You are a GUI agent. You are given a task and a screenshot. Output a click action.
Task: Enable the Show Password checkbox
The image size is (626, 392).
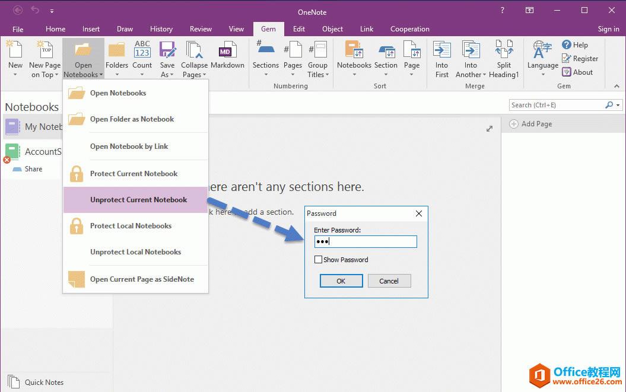(x=319, y=260)
